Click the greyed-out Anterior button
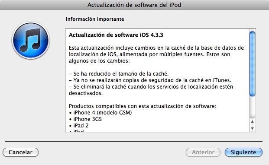Image resolution: width=269 pixels, height=165 pixels. click(203, 152)
